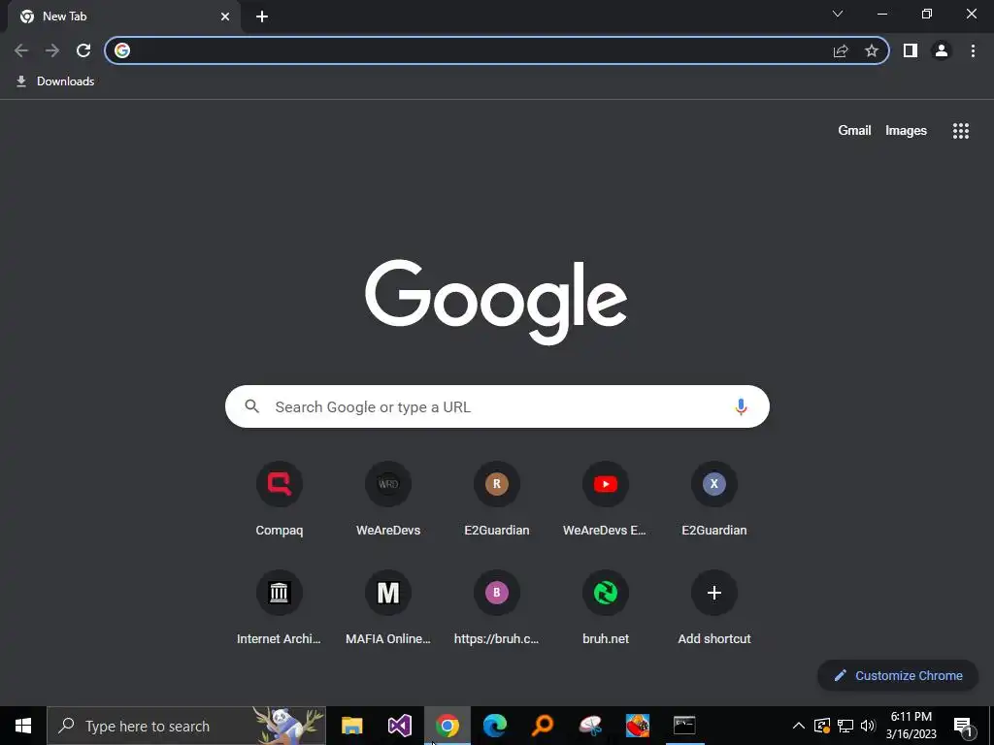
Task: Open the WeAreDevs E... YouTube shortcut
Action: pos(606,500)
